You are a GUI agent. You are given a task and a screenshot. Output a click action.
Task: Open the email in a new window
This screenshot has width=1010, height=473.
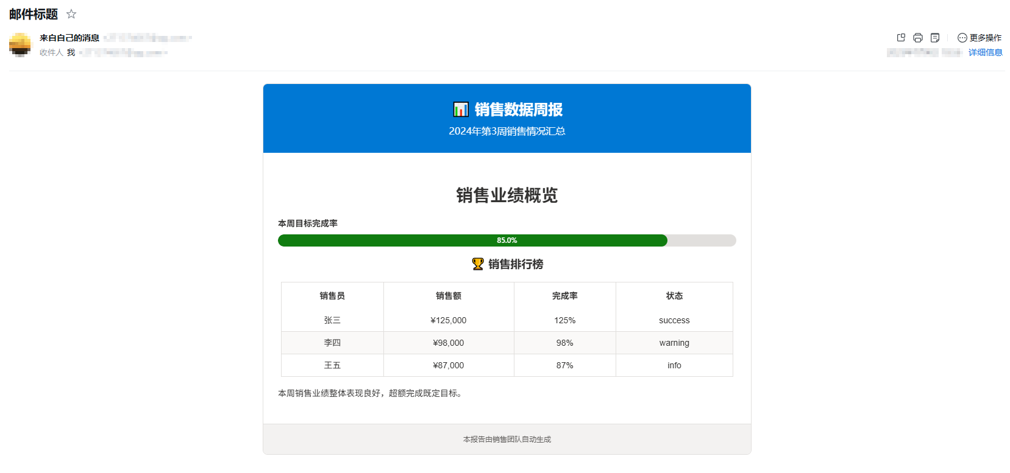coord(901,38)
